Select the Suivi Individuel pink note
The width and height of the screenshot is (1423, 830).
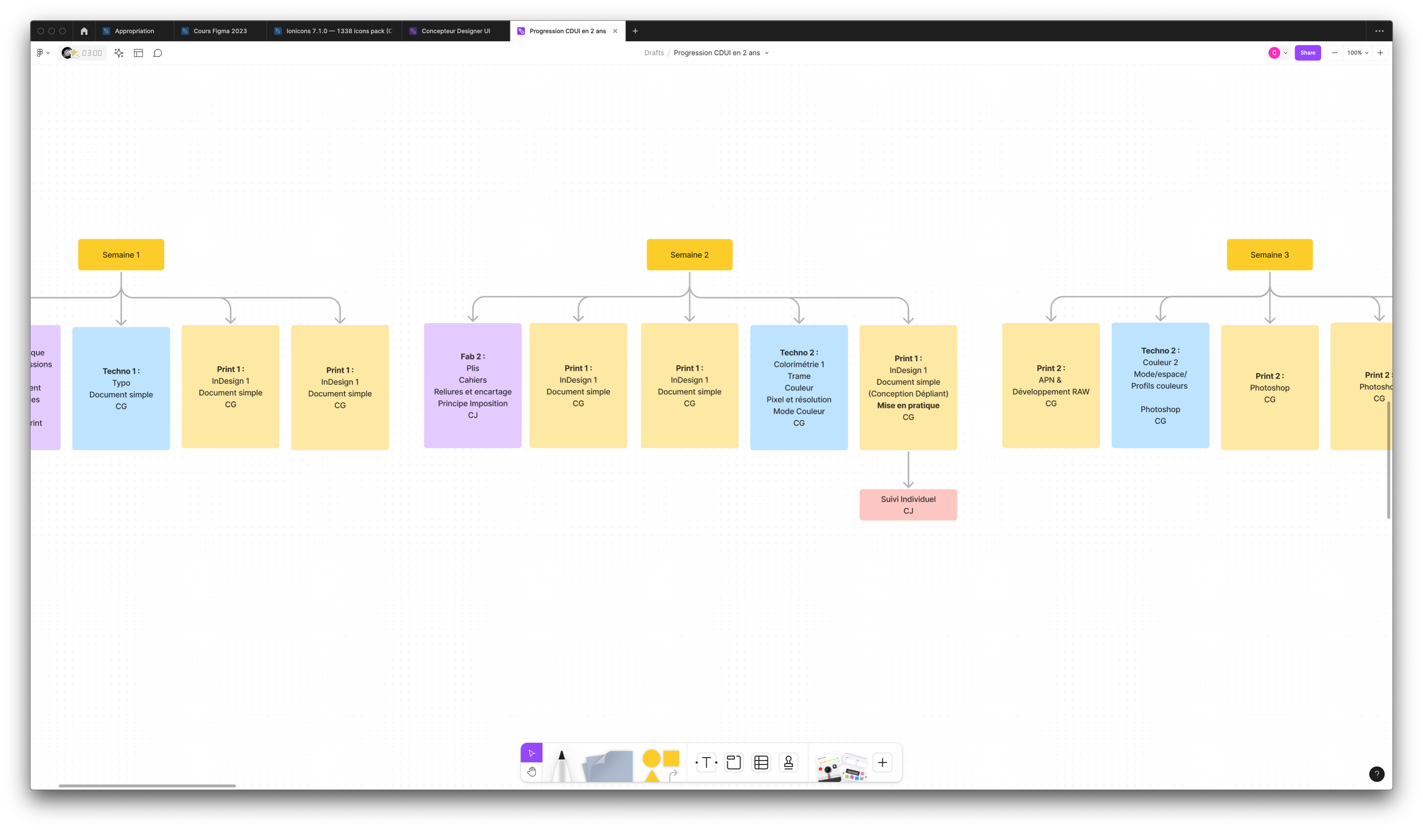pos(908,505)
